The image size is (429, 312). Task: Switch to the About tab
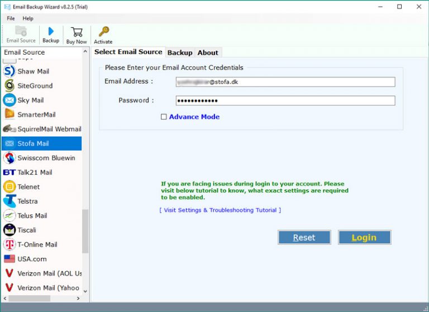(208, 52)
